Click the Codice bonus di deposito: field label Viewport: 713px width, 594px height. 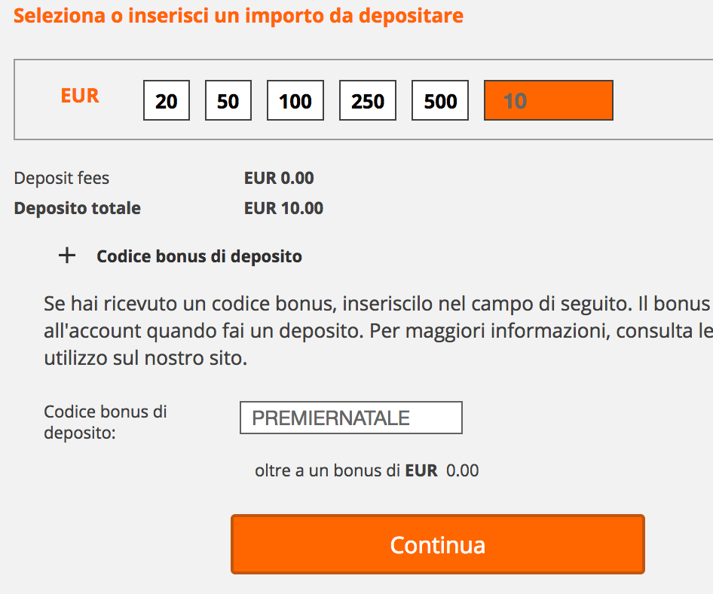click(106, 422)
